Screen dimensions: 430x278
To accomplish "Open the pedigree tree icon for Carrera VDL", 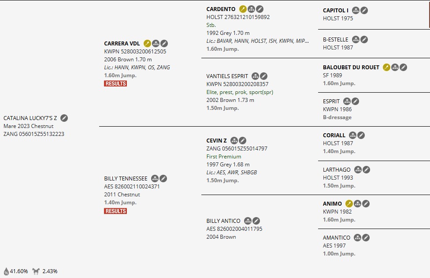I will click(x=156, y=43).
